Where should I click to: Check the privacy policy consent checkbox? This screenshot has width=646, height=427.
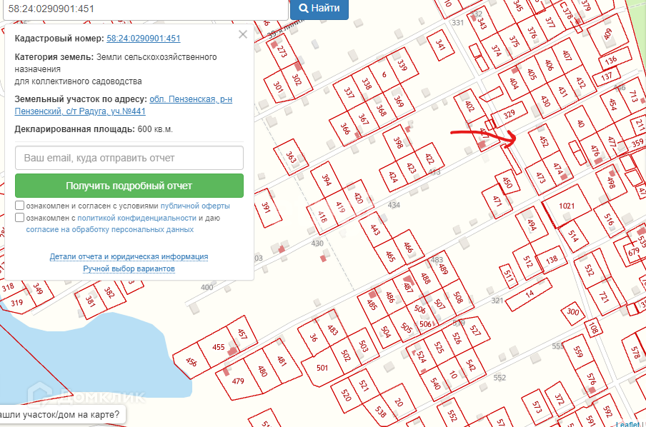(x=19, y=217)
